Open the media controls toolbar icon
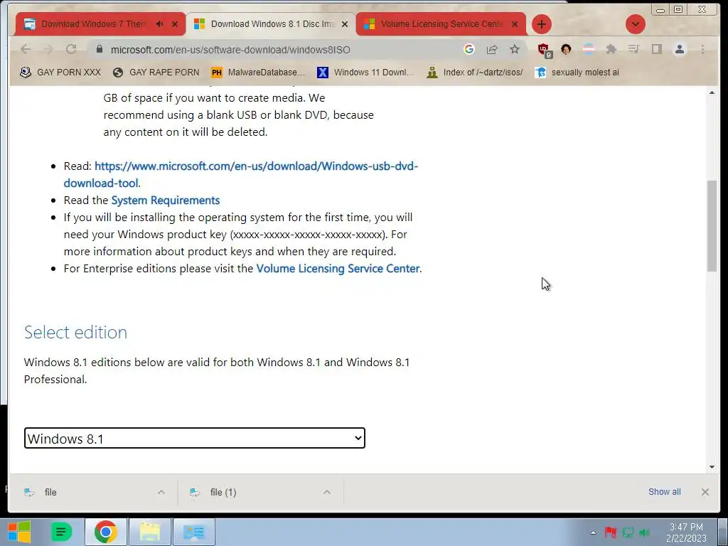Screen dimensions: 728x546 [633, 49]
